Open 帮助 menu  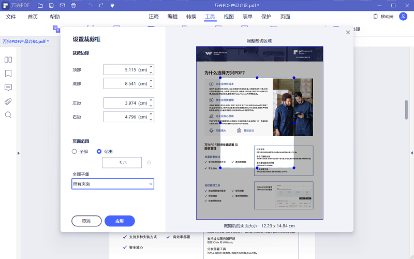point(55,17)
